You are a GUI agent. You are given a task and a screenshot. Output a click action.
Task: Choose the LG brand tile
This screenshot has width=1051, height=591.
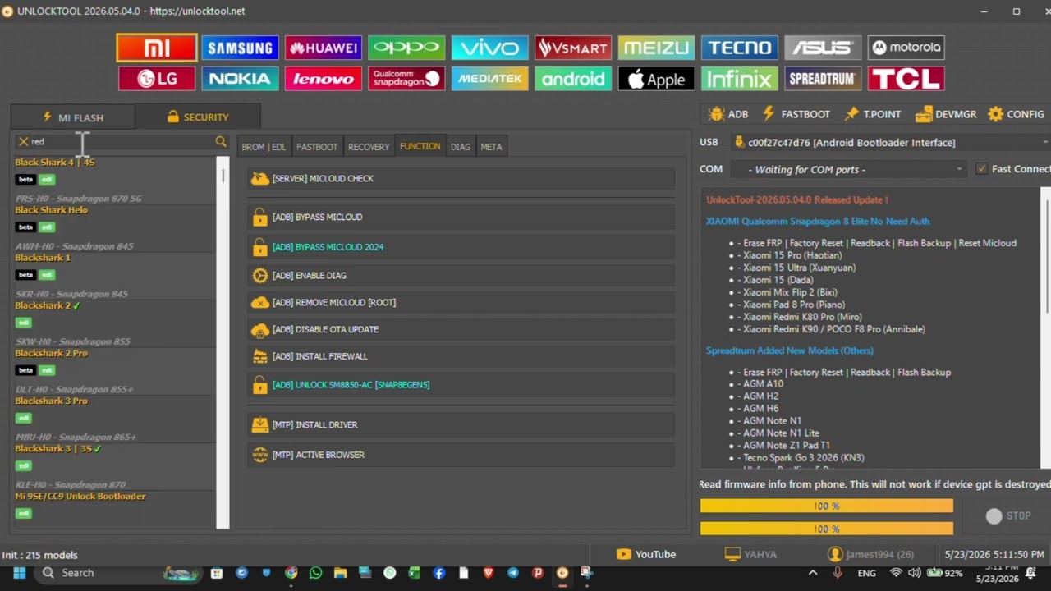click(x=157, y=79)
